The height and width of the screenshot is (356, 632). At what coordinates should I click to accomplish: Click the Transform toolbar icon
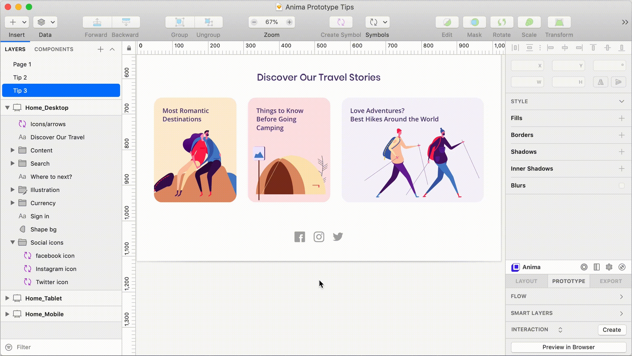tap(559, 22)
